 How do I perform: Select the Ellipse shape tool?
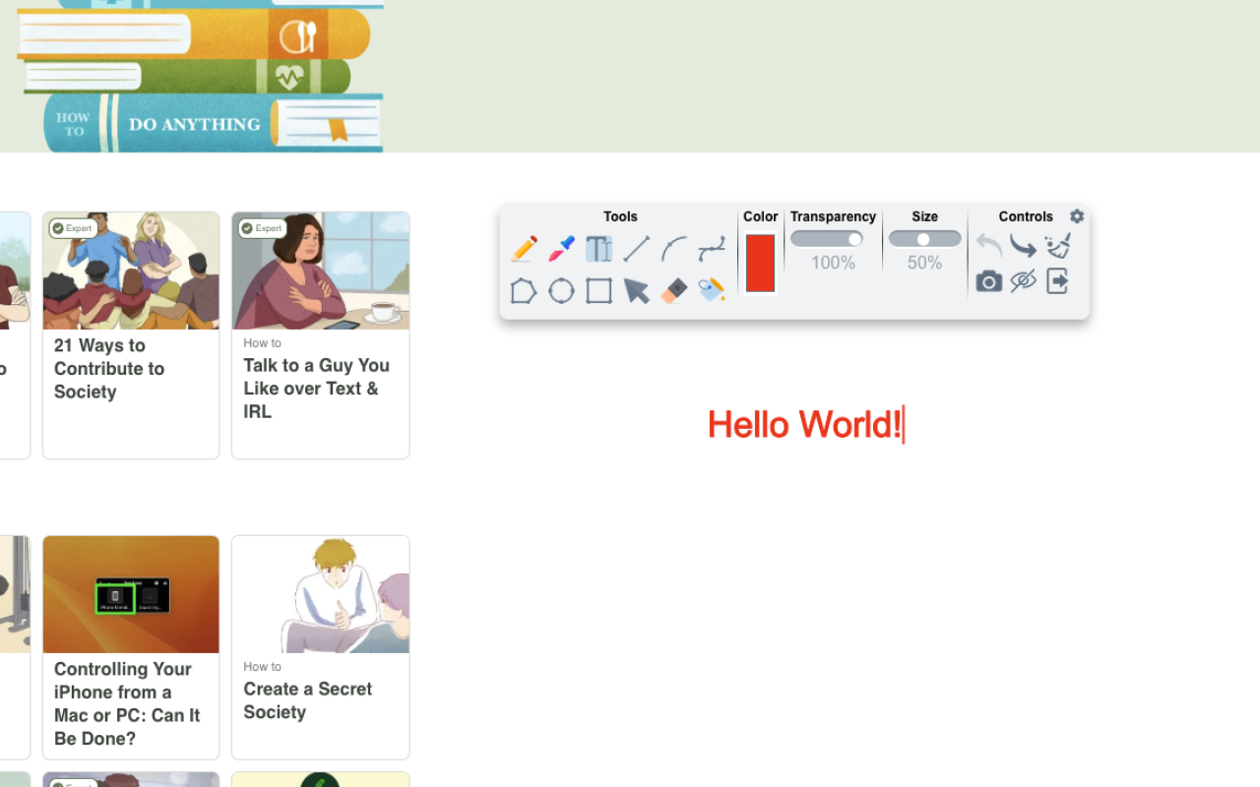coord(561,290)
